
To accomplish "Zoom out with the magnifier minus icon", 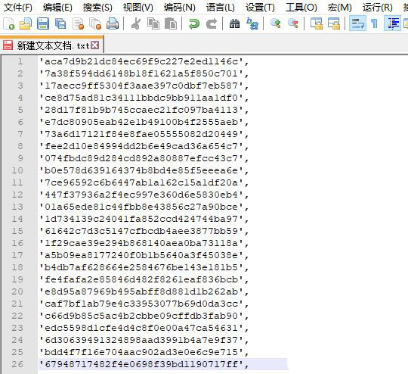I will (292, 23).
